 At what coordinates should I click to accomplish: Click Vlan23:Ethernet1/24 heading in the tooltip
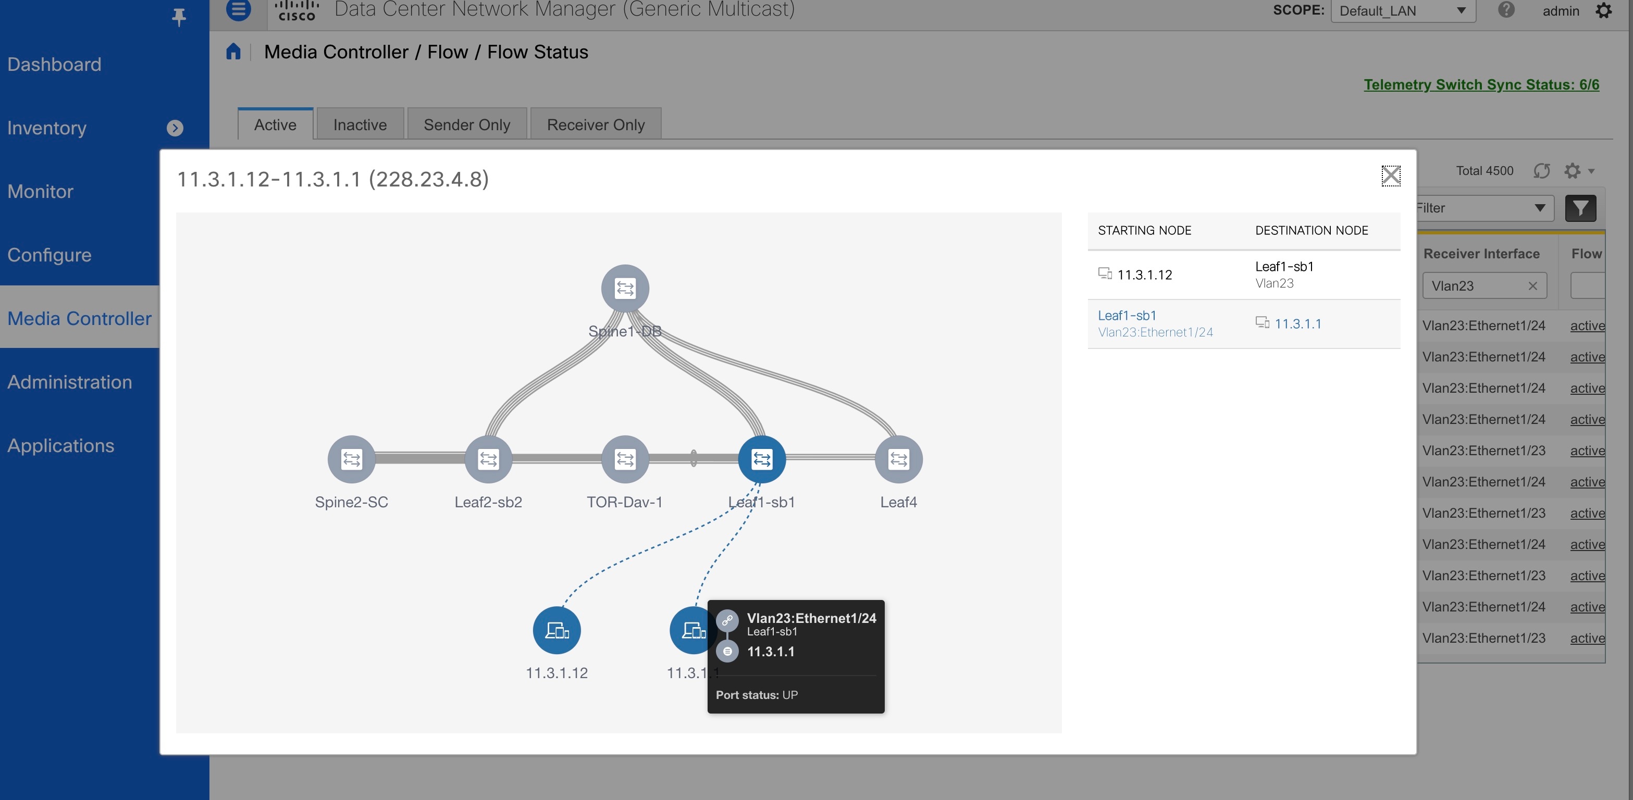pos(811,618)
